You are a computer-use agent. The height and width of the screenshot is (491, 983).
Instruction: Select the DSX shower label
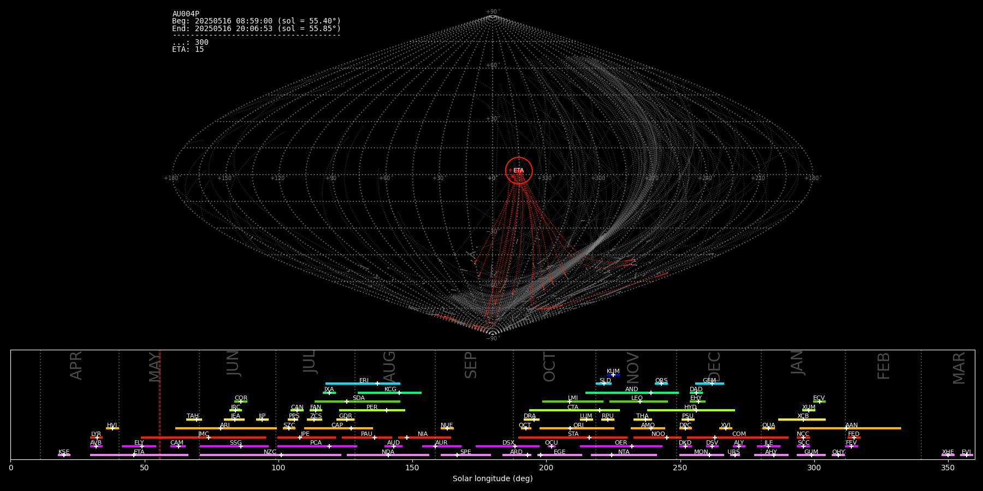[x=508, y=443]
